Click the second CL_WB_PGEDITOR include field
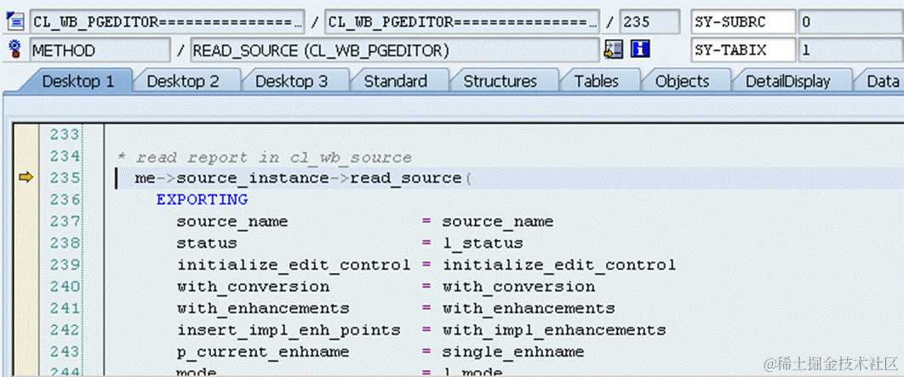 click(x=462, y=22)
